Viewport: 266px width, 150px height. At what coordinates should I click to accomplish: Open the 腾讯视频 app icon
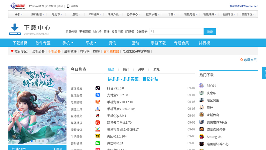coord(97,129)
